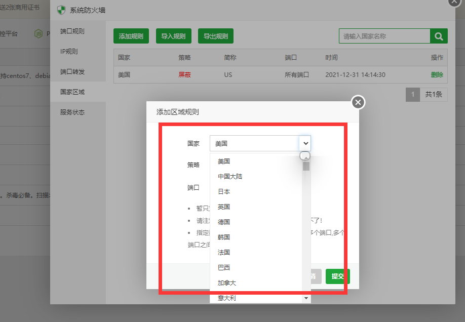Click the 所有端口 cell
Viewport: 465px width, 322px height.
(x=296, y=75)
